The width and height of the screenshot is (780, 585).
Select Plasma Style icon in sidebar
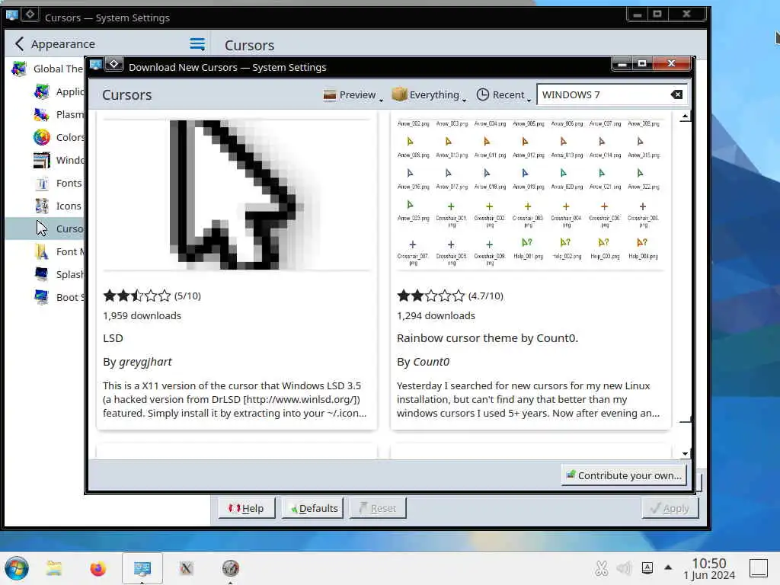[x=42, y=114]
